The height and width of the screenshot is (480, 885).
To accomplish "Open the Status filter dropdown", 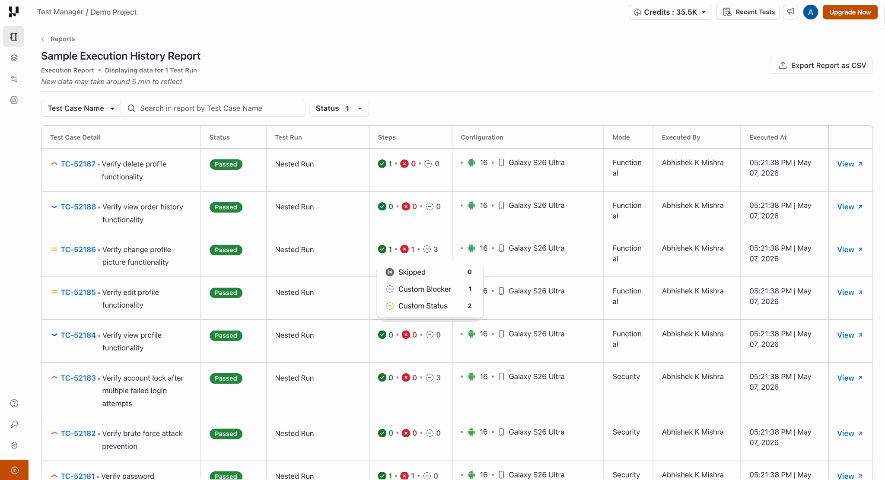I will click(339, 108).
